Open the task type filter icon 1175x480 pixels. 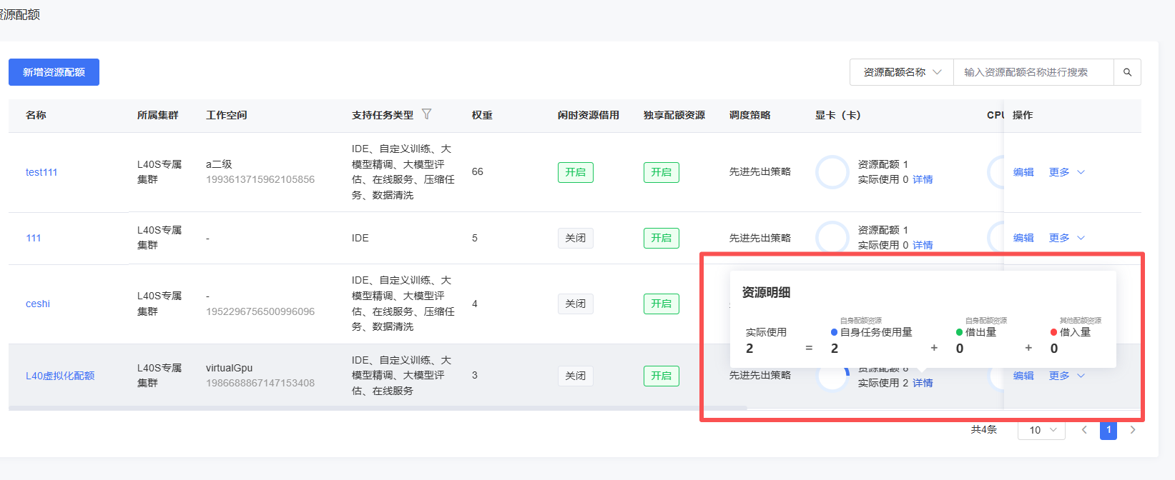point(427,114)
